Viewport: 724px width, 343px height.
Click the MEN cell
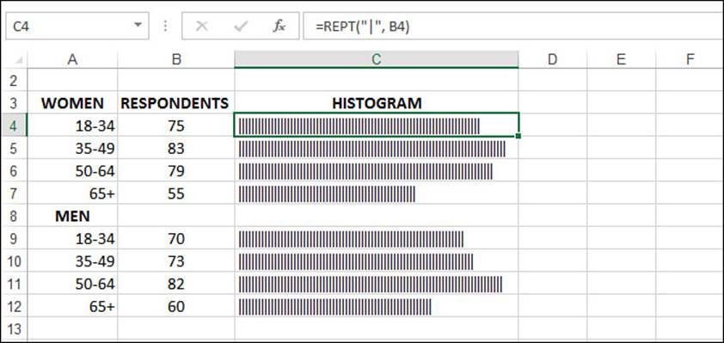coord(72,216)
